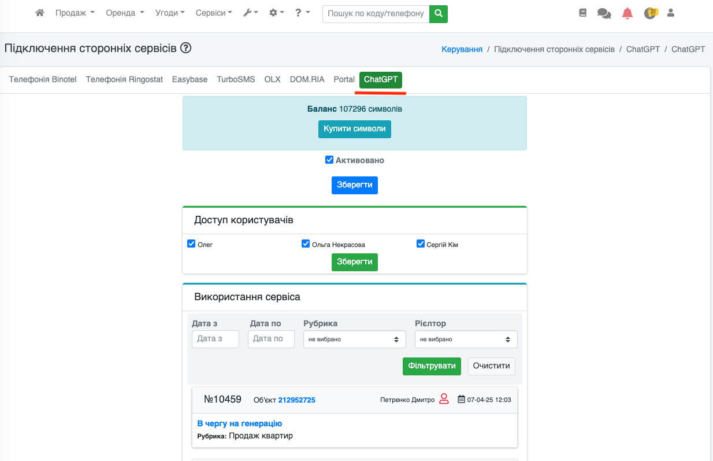Viewport: 713px width, 461px height.
Task: Open the Рієлтор dropdown
Action: [466, 340]
